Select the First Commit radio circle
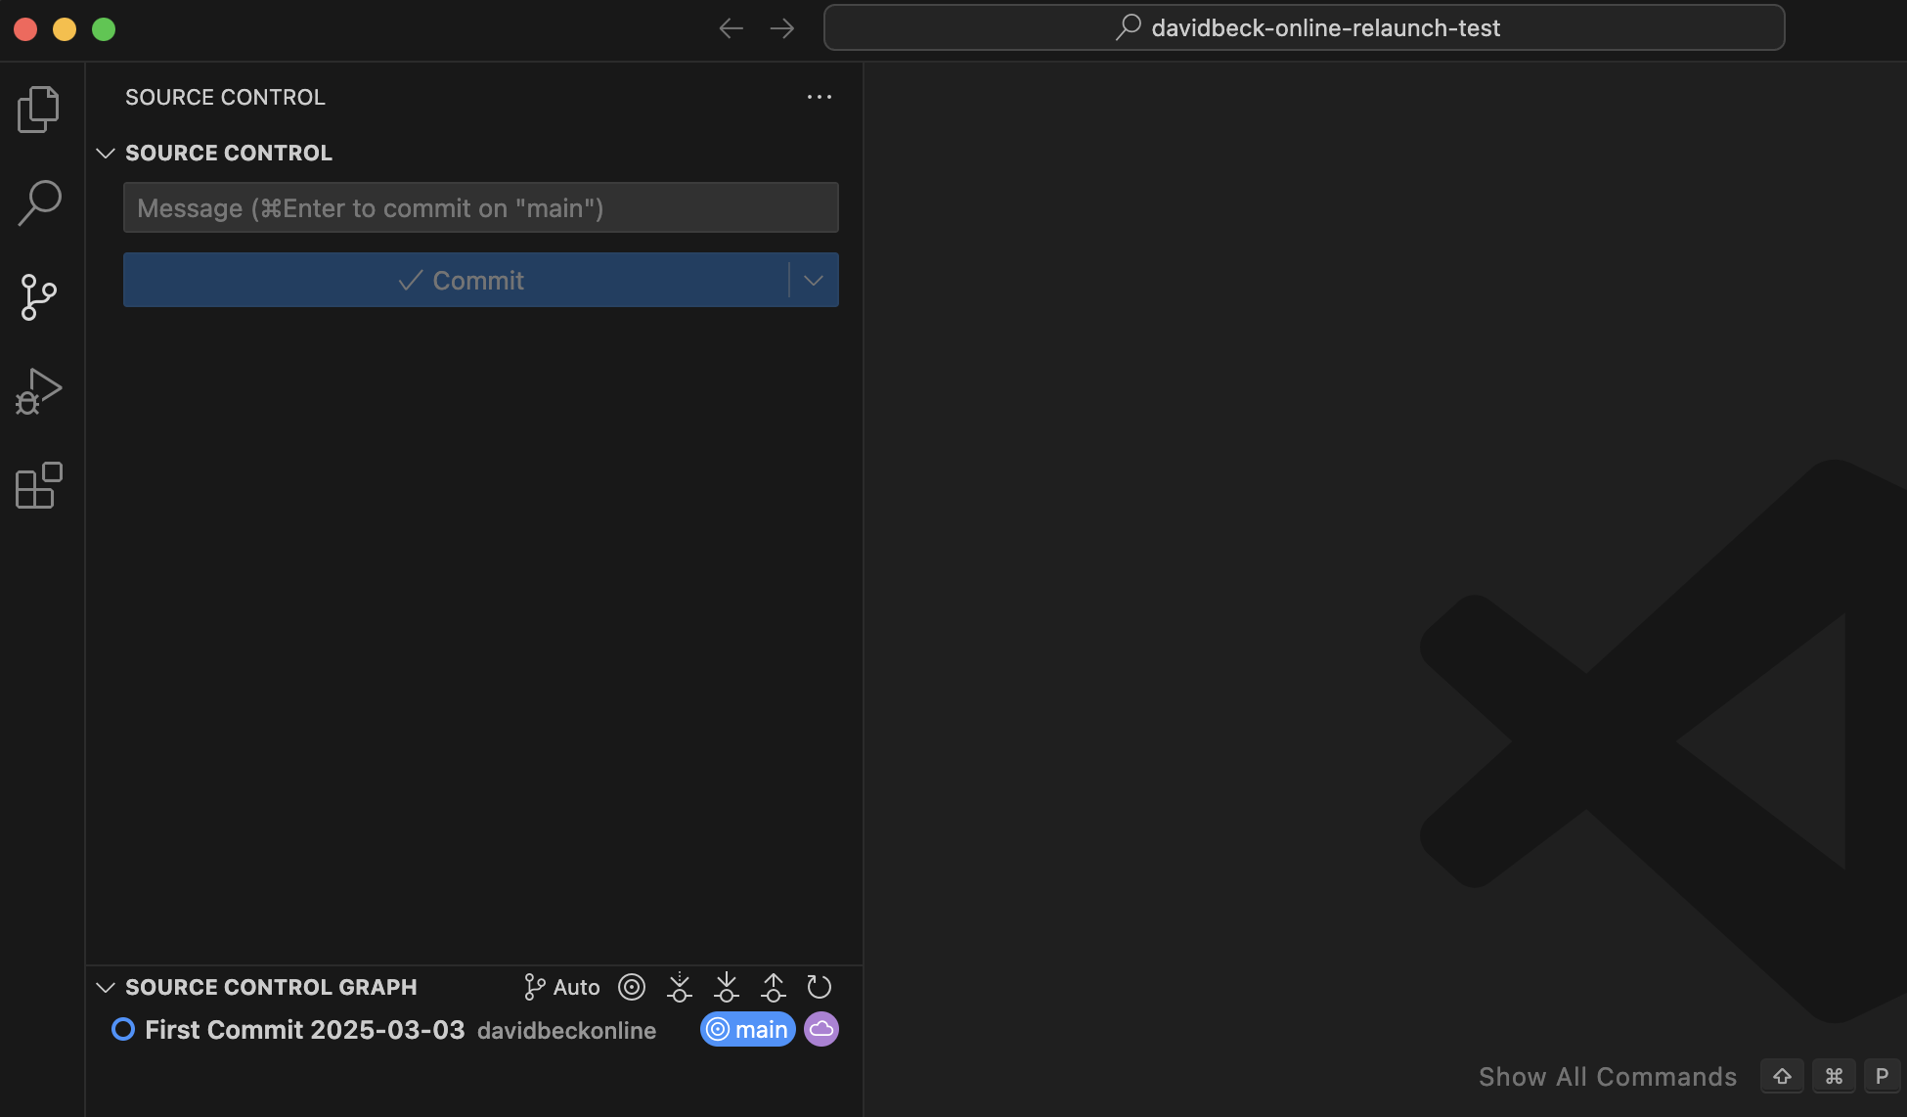 (123, 1029)
